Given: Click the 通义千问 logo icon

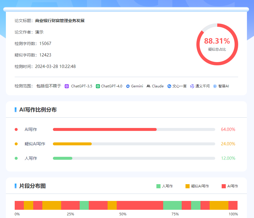Looking at the screenshot, I should (192, 86).
